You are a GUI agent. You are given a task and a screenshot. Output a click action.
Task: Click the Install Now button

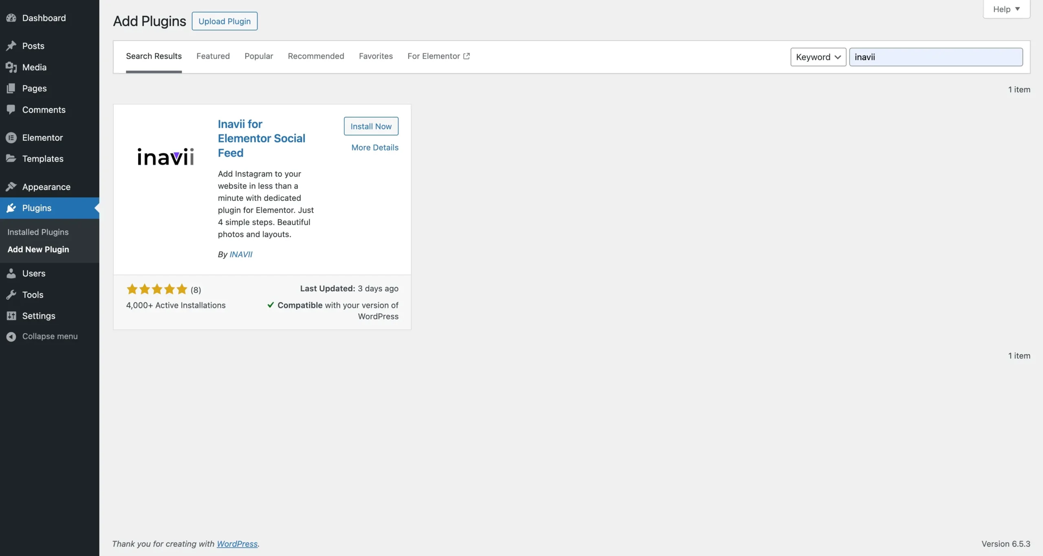coord(371,126)
